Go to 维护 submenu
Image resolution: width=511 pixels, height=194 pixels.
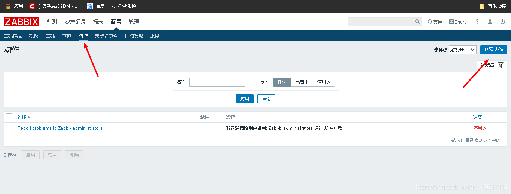67,36
